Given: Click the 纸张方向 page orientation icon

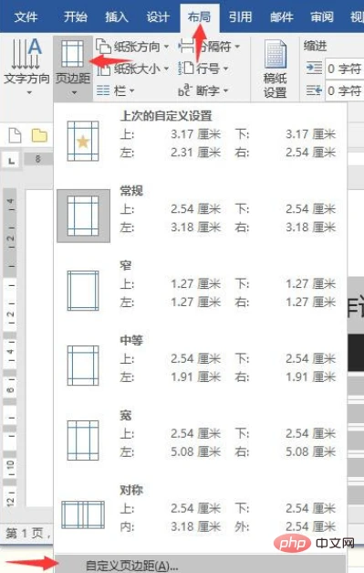Looking at the screenshot, I should point(104,47).
